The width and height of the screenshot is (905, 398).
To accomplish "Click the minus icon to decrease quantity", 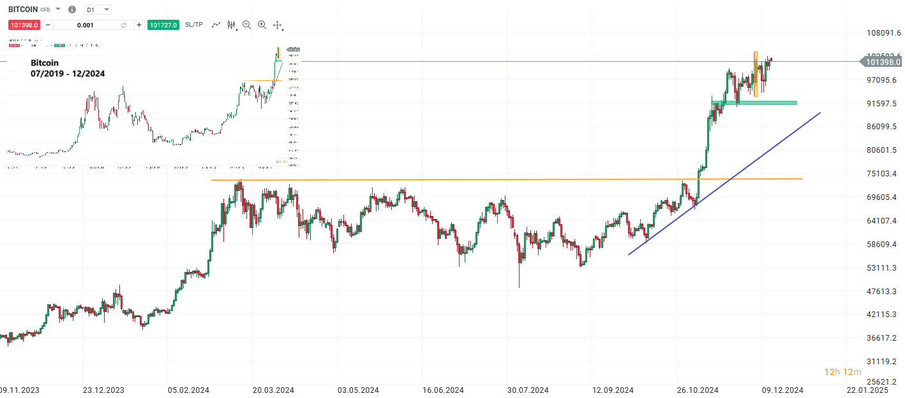I will [x=47, y=25].
